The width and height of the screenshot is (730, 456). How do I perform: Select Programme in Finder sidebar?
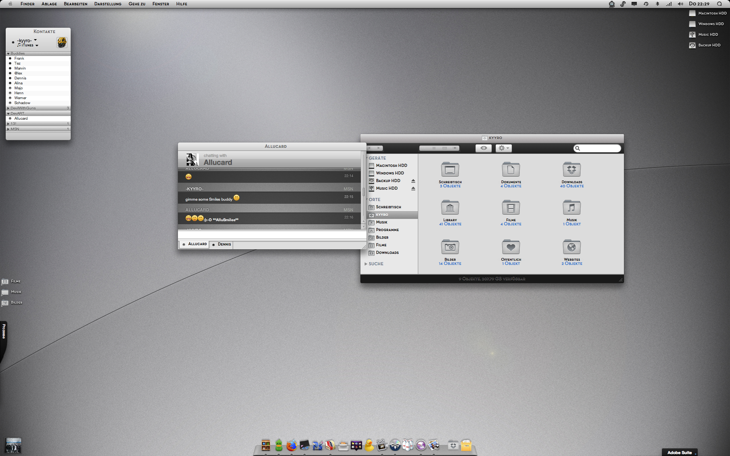coord(387,230)
